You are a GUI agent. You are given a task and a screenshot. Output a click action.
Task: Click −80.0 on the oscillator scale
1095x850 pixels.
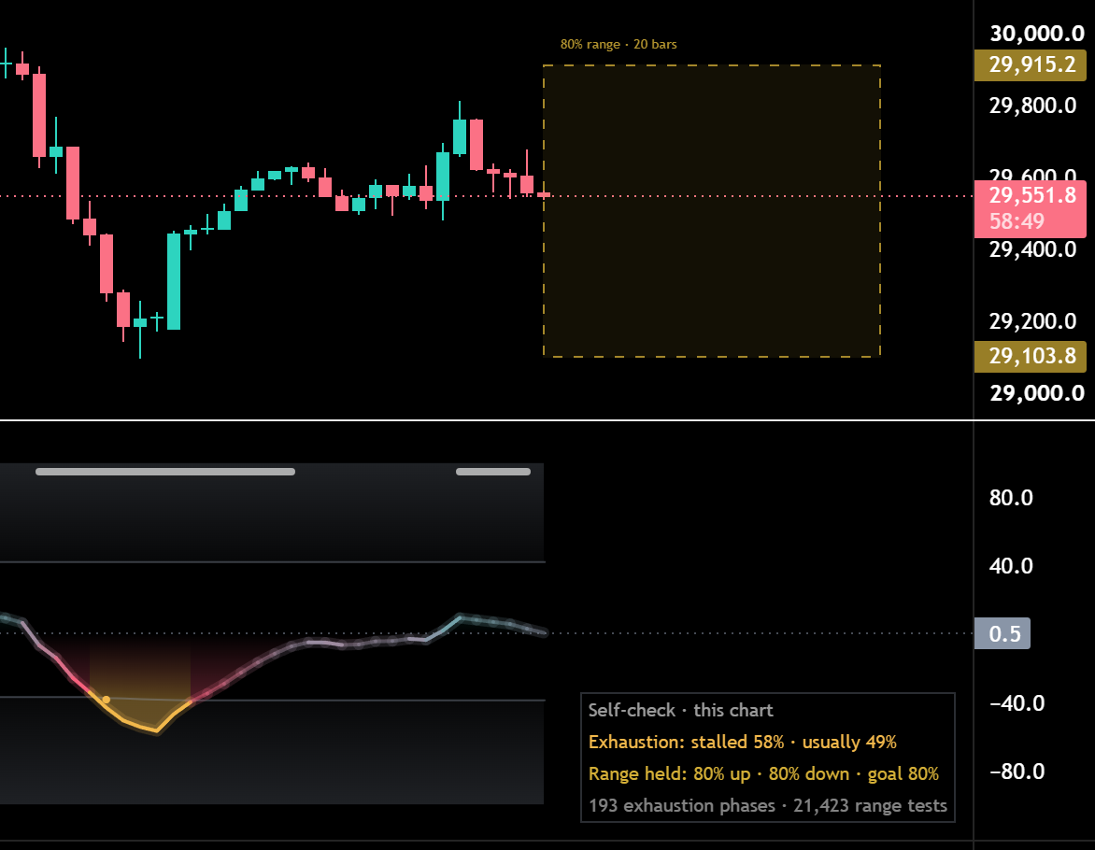1017,772
